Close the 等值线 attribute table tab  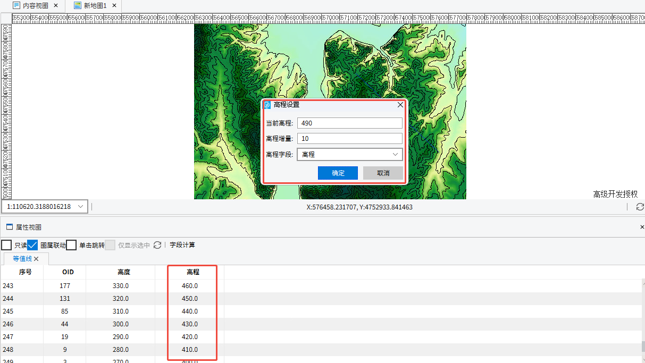click(36, 259)
